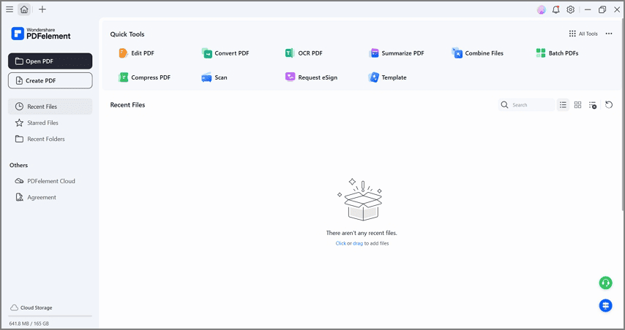Launch the Template tool
The height and width of the screenshot is (330, 625).
(x=387, y=77)
